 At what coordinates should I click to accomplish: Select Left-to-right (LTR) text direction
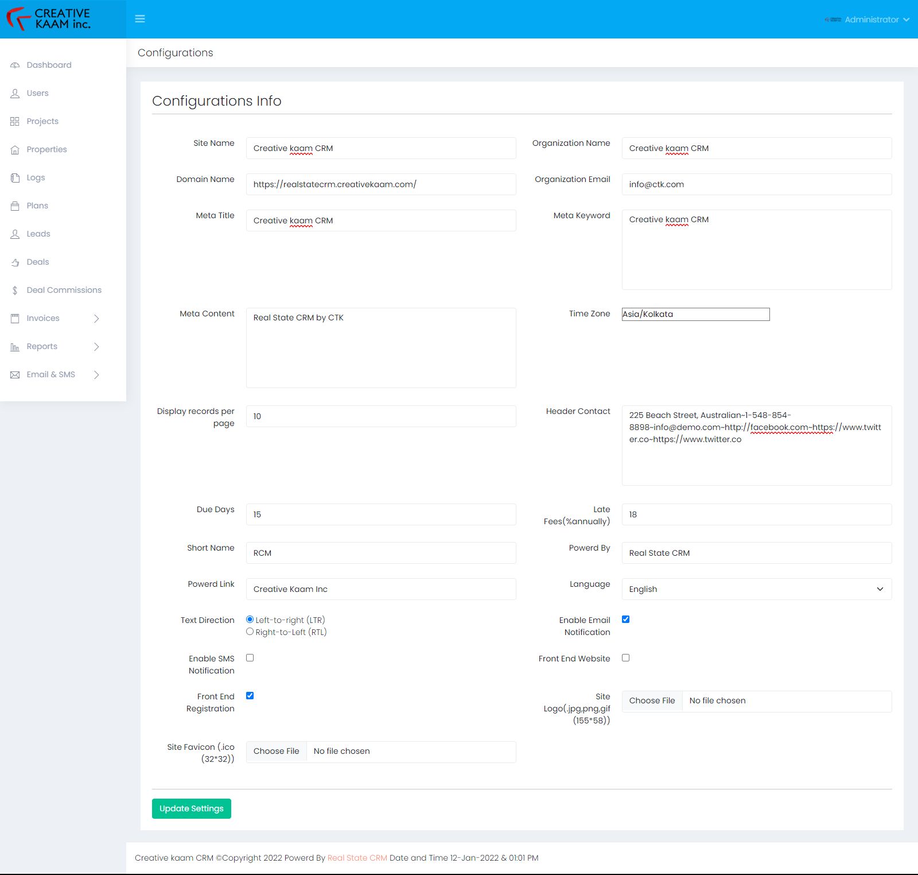click(x=250, y=620)
